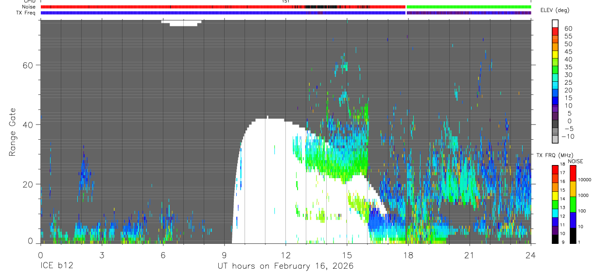
Task: Click the 'TX FRQ (MHz)' legend title
Action: pos(555,155)
